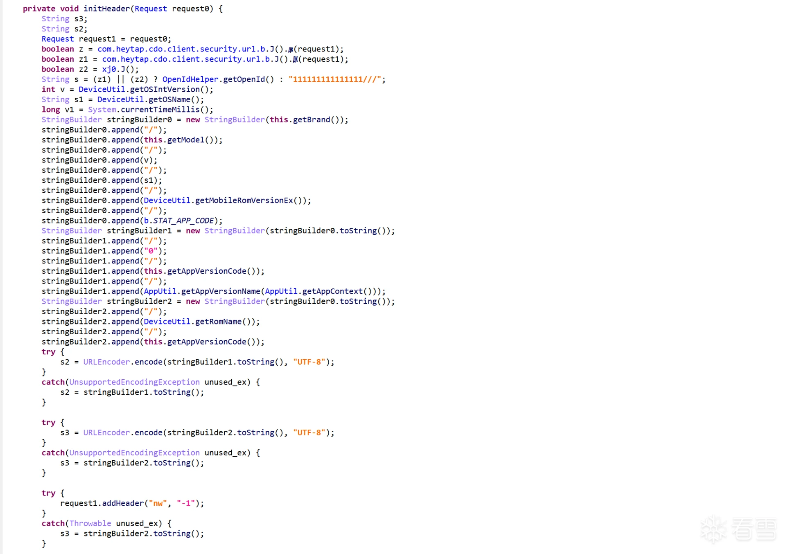Click the getOpenId method call

point(244,79)
